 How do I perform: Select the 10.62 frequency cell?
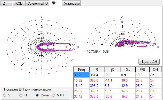pyautogui.click(x=81, y=80)
